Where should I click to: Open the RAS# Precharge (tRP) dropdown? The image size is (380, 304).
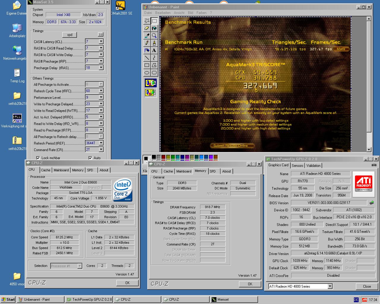coord(101,61)
